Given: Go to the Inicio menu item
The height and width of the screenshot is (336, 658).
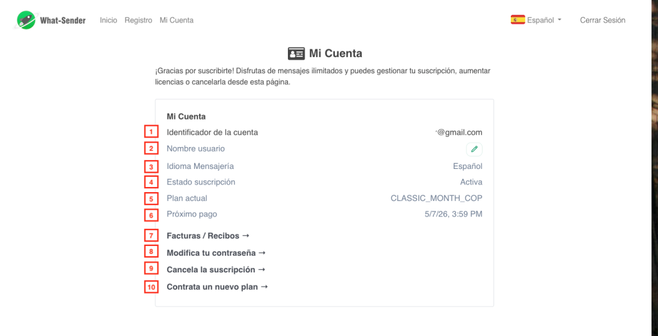Looking at the screenshot, I should tap(109, 20).
